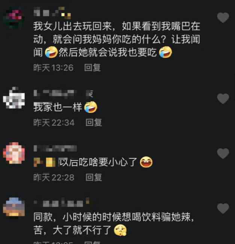
Task: Open the blue-and-brown avatar of the fourth commenter
Action: [14, 207]
